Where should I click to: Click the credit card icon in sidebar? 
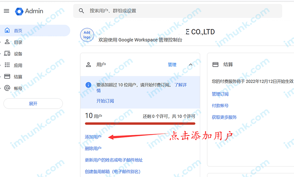tap(7, 76)
